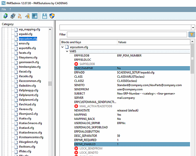Collapse the erpcustom.cfg tree node
Screen dimensions: 196x156
point(62,47)
